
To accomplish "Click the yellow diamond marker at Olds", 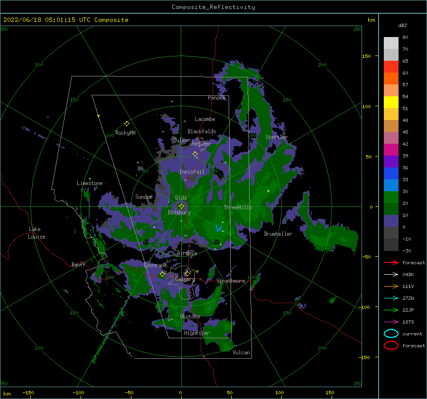I will coord(181,206).
